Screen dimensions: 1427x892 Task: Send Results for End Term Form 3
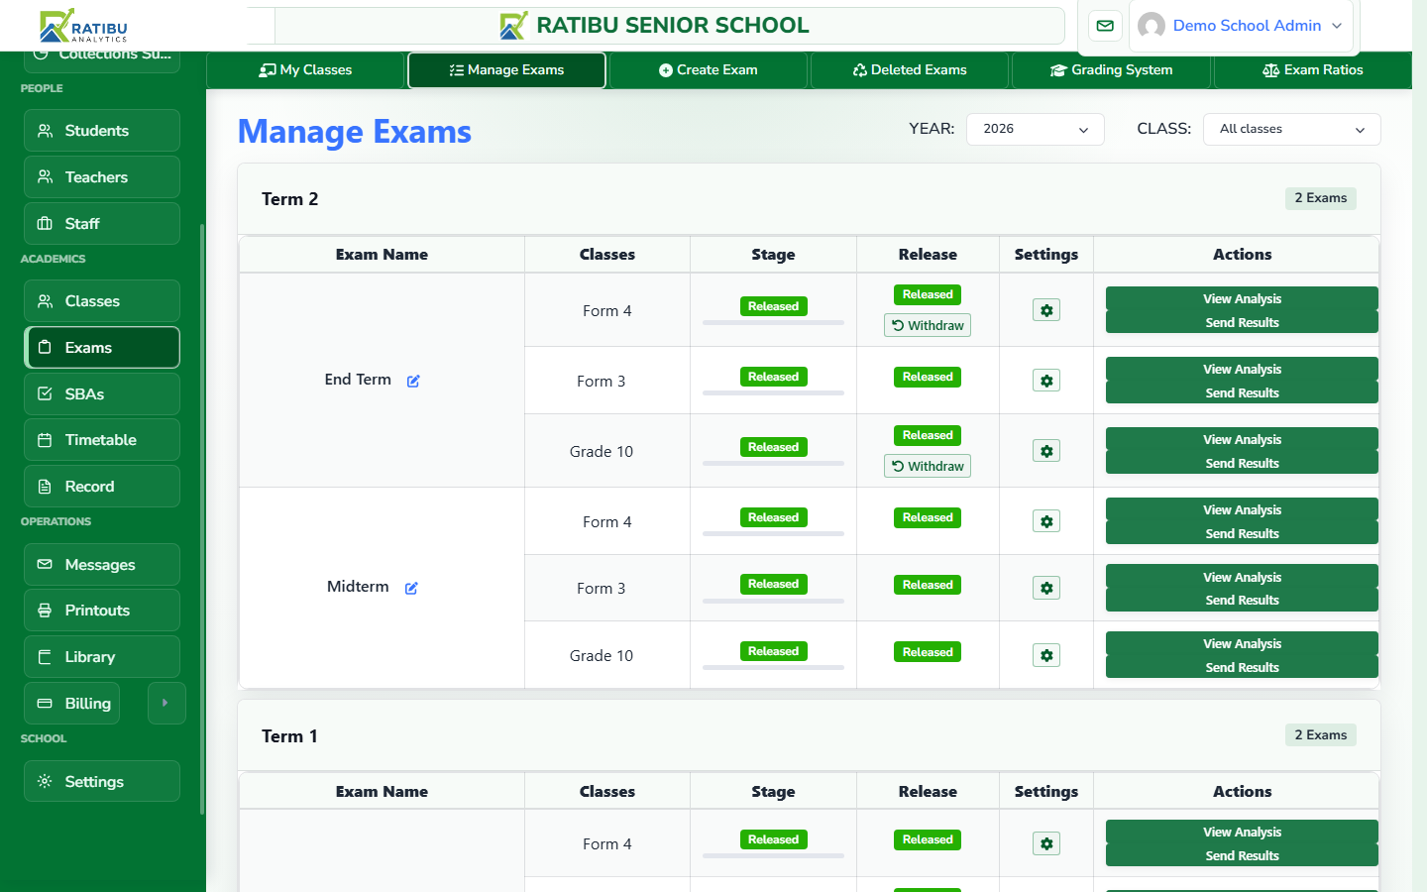pos(1242,392)
